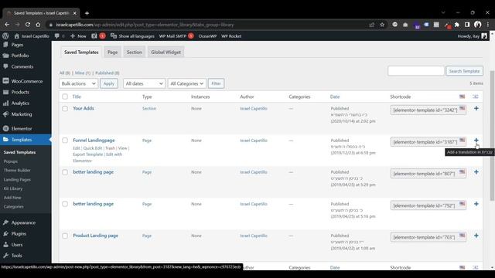Add translation plus for Your Adds row
The width and height of the screenshot is (495, 278).
point(476,108)
